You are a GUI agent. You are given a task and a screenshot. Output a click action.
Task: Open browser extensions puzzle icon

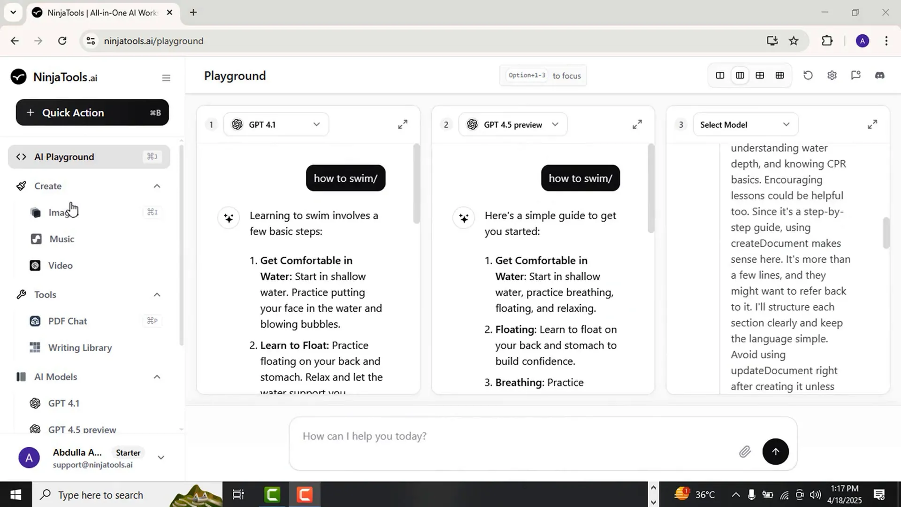click(827, 41)
